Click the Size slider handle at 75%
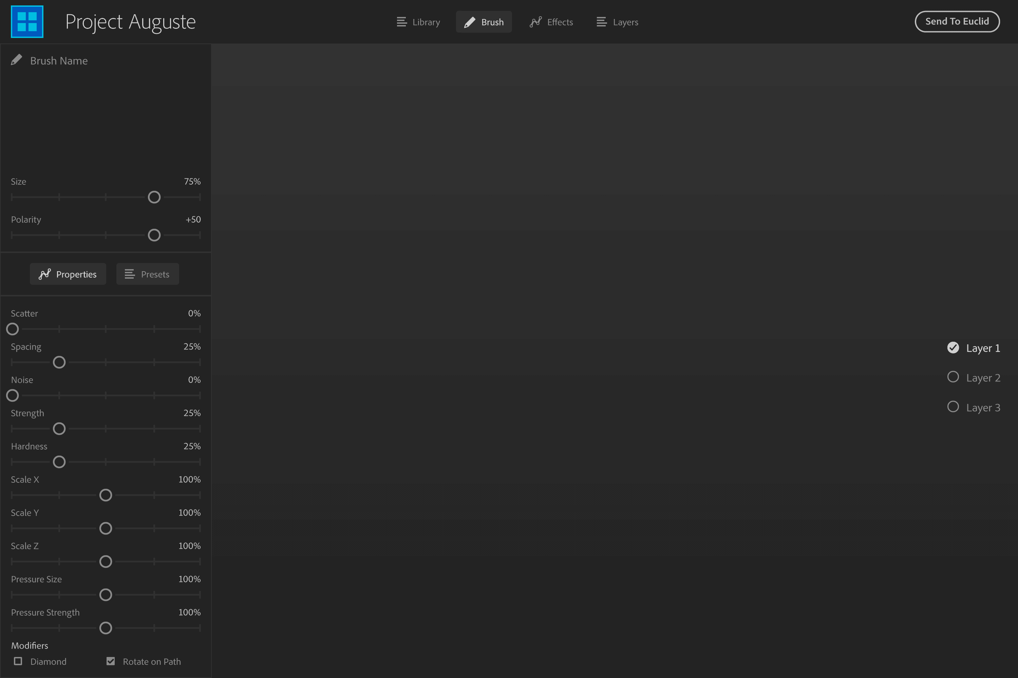 click(x=154, y=197)
